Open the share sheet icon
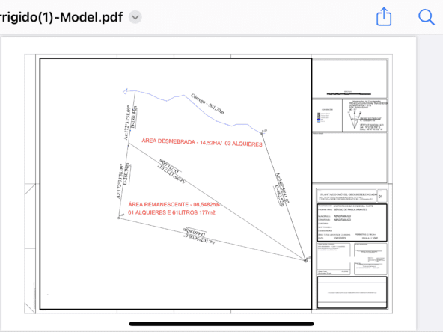The width and height of the screenshot is (443, 332). [384, 17]
